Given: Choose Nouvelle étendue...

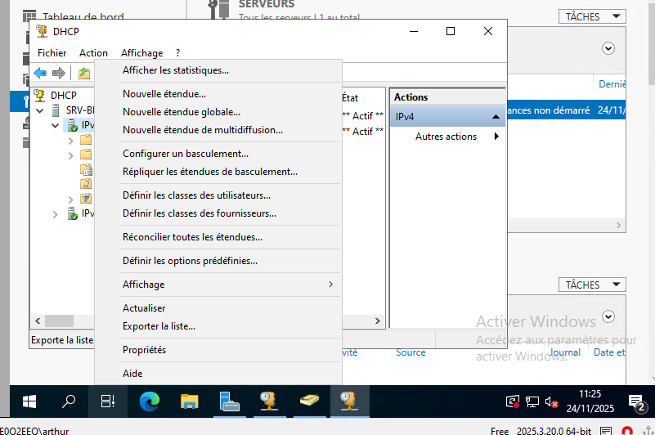Looking at the screenshot, I should [x=218, y=94].
